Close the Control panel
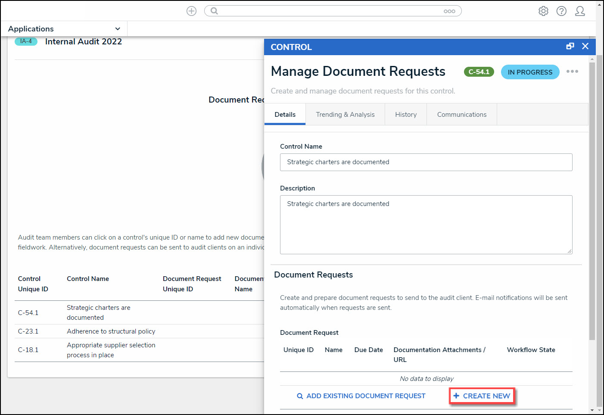 pos(585,46)
